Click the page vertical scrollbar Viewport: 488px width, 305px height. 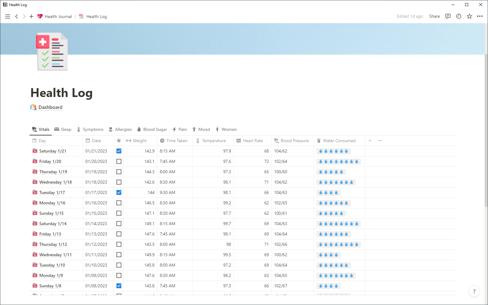[x=486, y=131]
